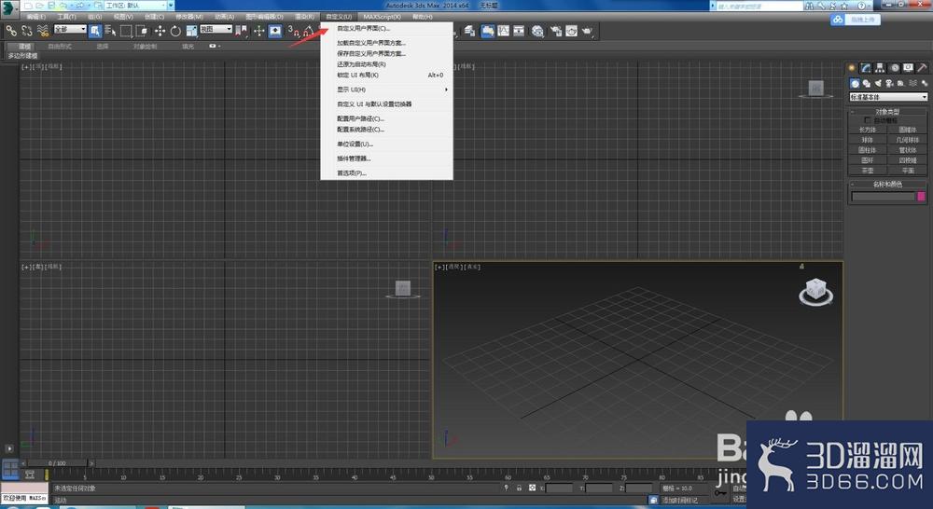The height and width of the screenshot is (509, 933).
Task: Open the Material Editor icon
Action: tap(537, 31)
